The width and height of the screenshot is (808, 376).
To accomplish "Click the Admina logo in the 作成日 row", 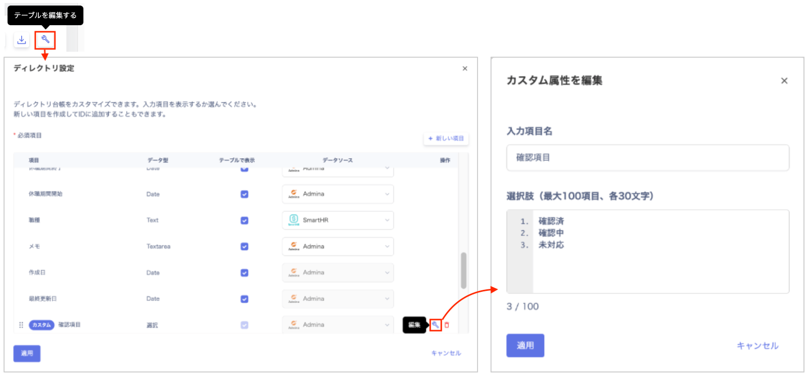I will [294, 272].
